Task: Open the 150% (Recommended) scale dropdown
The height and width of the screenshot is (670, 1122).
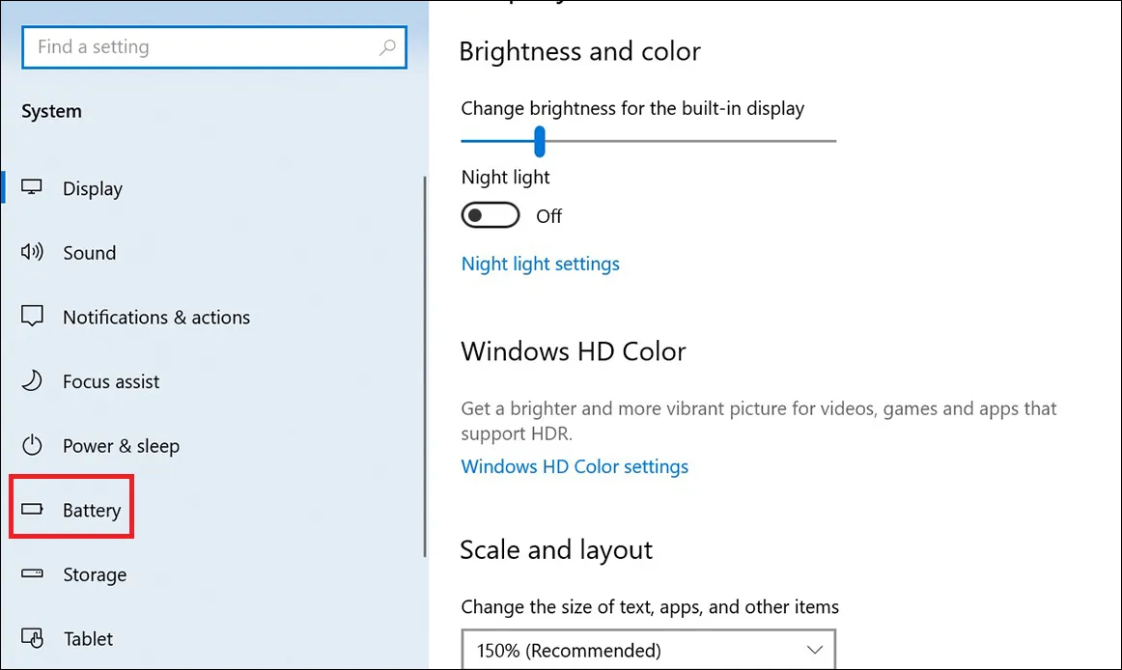Action: (x=647, y=650)
